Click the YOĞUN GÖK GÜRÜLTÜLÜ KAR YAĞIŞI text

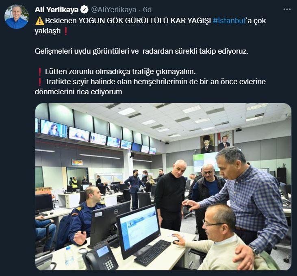[145, 20]
